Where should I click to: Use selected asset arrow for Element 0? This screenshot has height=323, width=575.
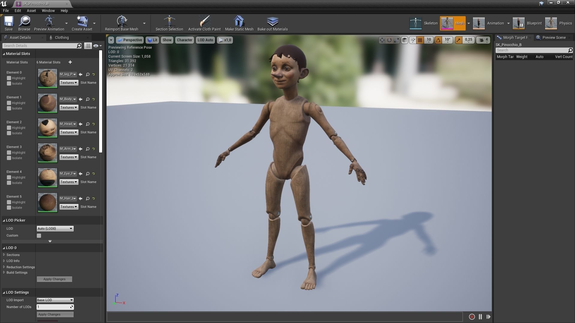click(x=81, y=74)
